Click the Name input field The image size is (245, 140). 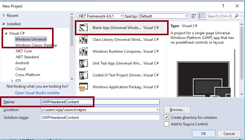click(x=100, y=102)
